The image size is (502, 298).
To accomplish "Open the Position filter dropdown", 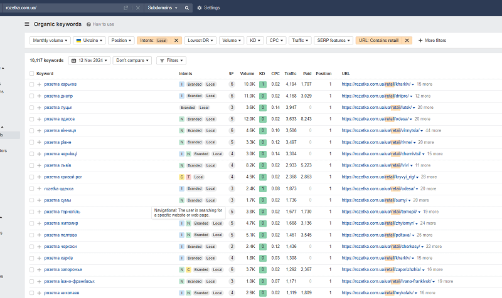I will [x=121, y=41].
